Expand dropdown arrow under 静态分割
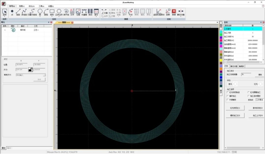The height and width of the screenshot is (154, 265). click(x=181, y=16)
